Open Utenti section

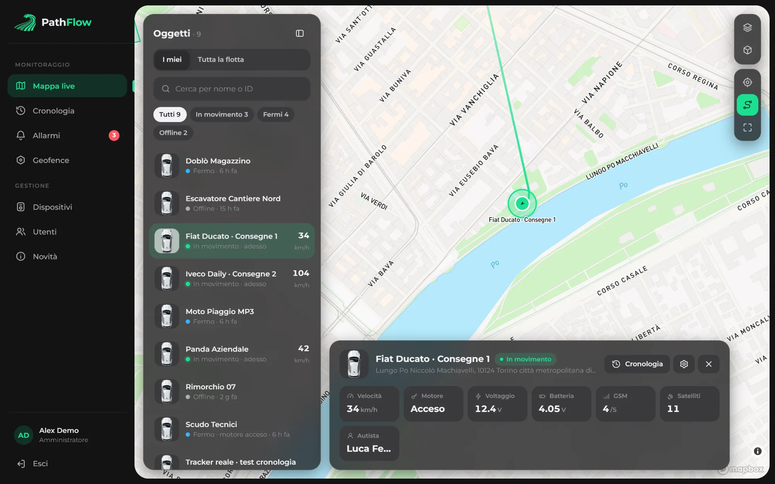click(x=67, y=232)
